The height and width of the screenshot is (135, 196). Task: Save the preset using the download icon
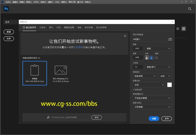(170, 39)
